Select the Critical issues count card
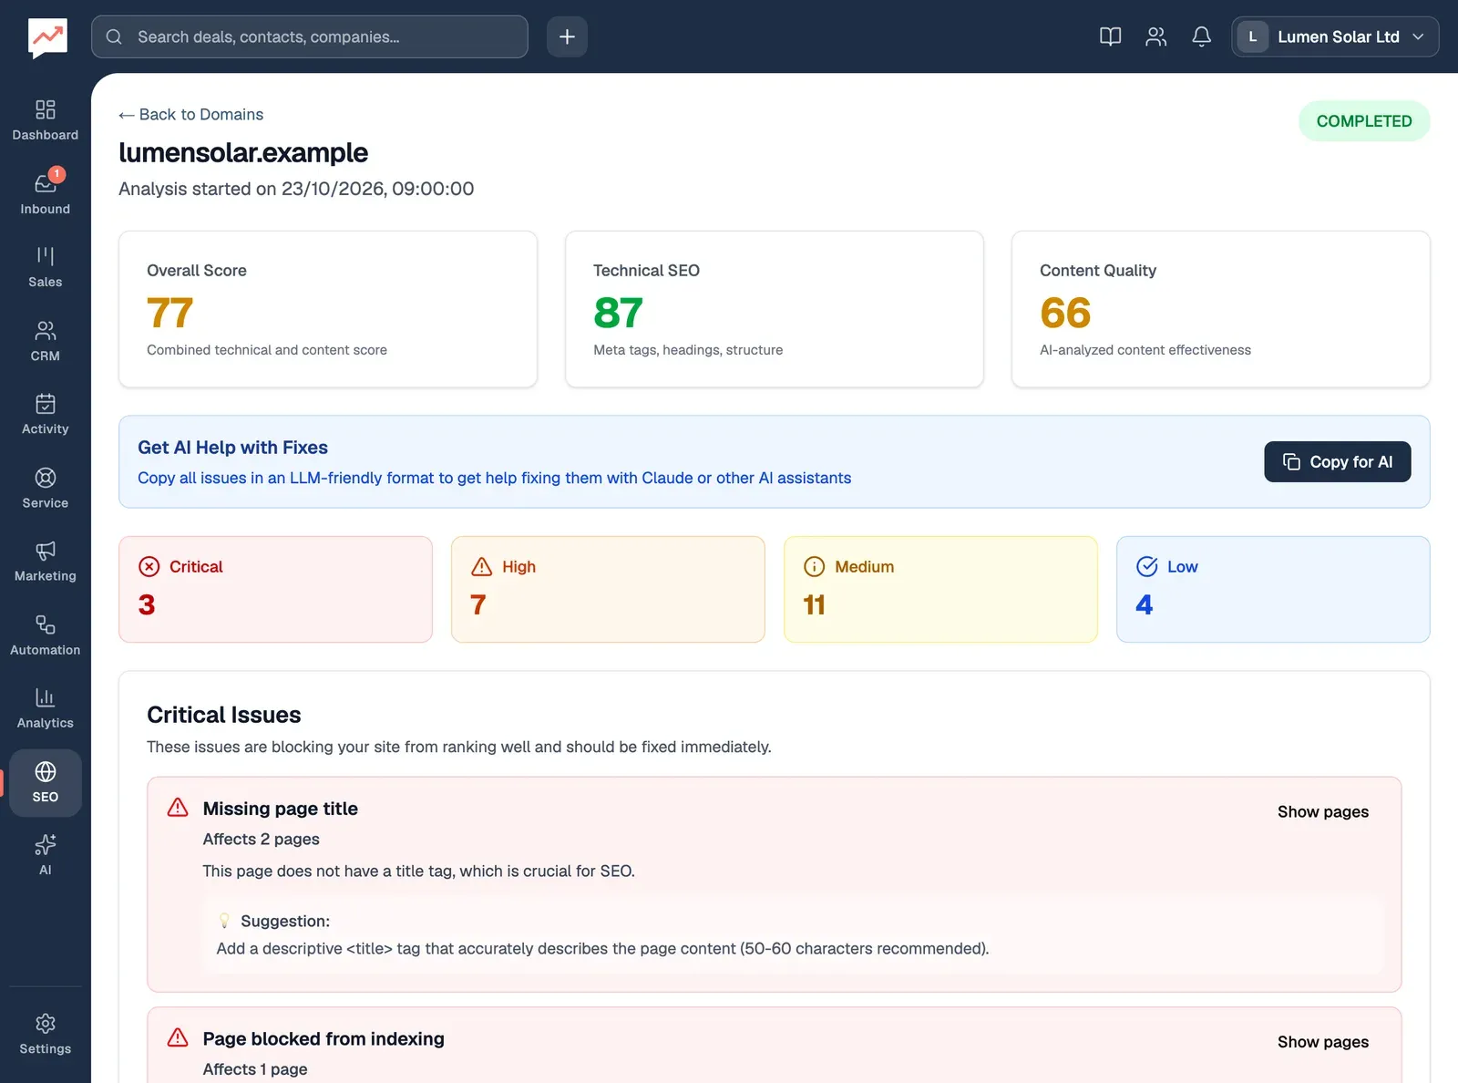 [x=275, y=589]
